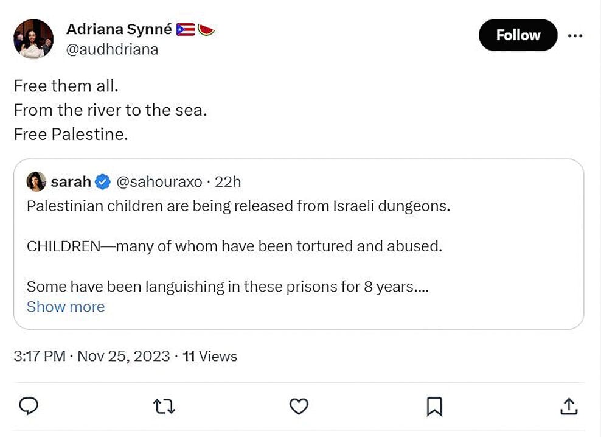Follow Adriana Synné

518,35
